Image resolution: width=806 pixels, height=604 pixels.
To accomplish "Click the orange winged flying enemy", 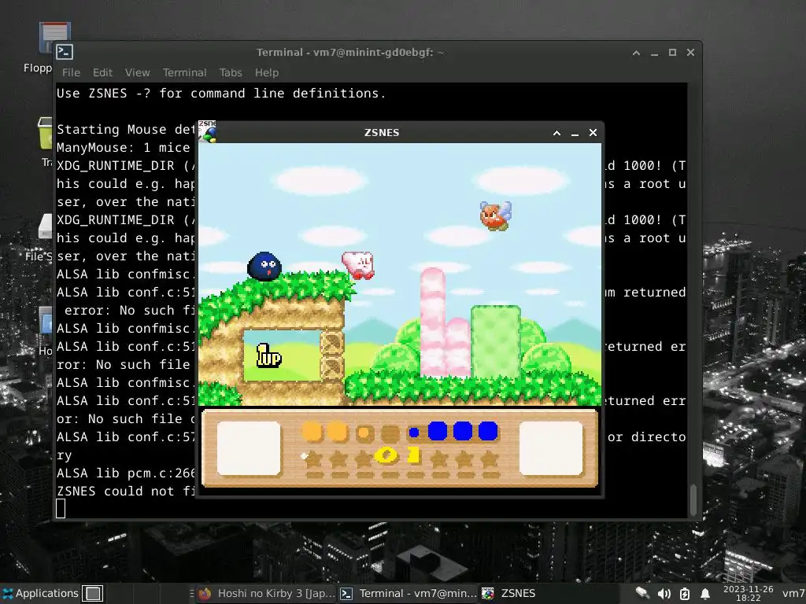I will 496,215.
